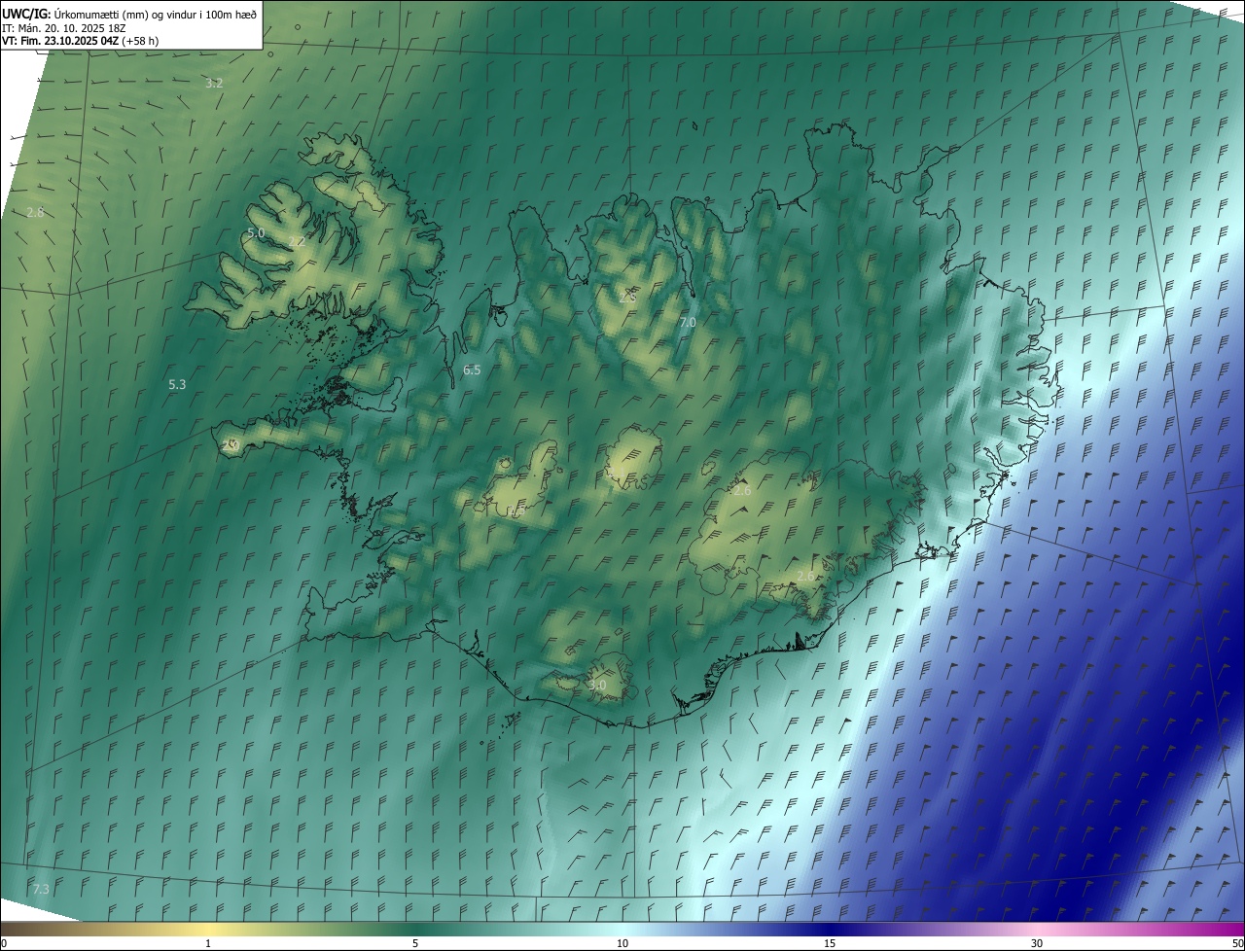Viewport: 1245px width, 951px height.
Task: Select the initial time line "IT: Mán. 20. 10. 2025 18Z"
Action: tap(64, 27)
